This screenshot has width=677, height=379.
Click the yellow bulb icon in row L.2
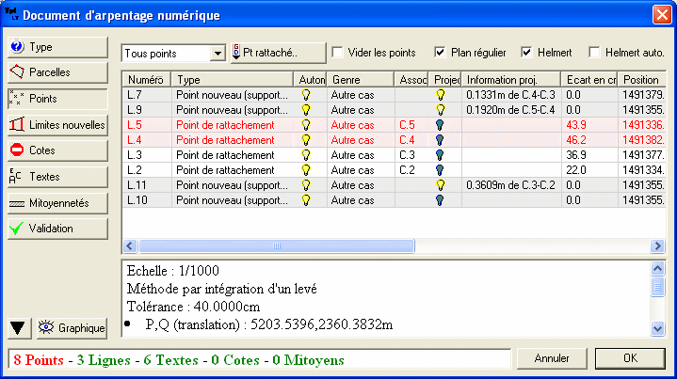click(305, 170)
